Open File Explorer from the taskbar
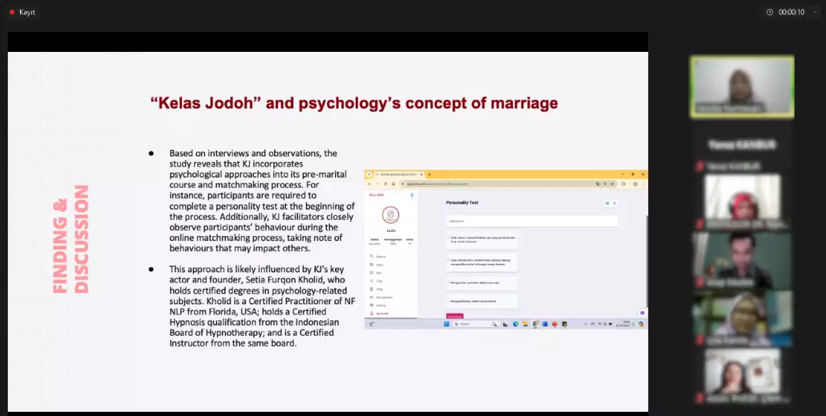 coord(525,324)
